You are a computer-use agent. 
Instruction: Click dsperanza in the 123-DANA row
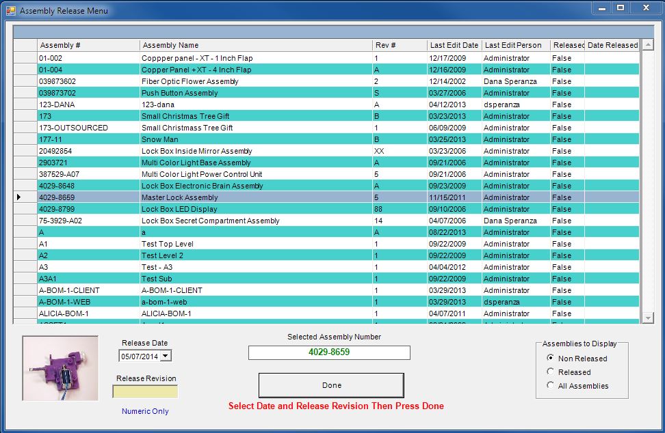tap(501, 104)
